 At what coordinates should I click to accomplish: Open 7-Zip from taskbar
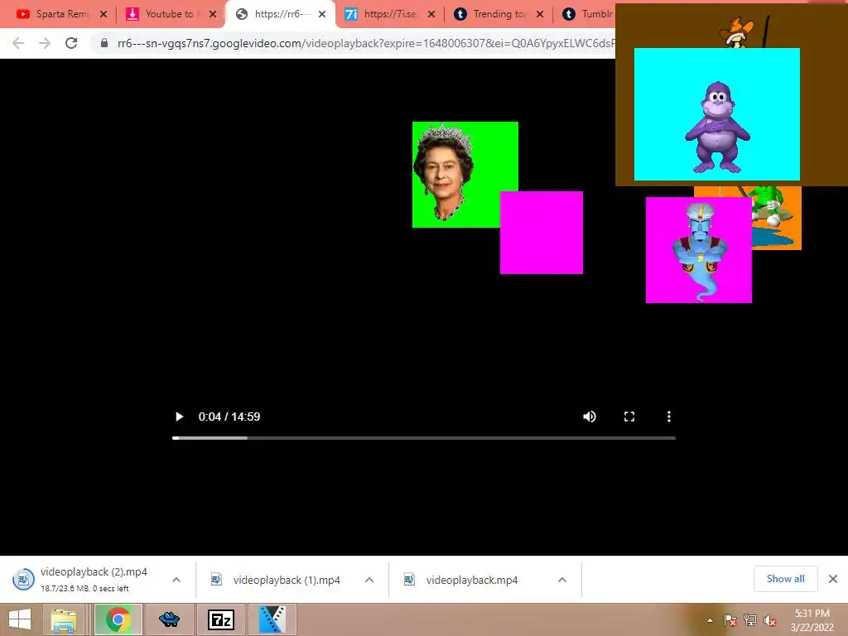point(220,619)
